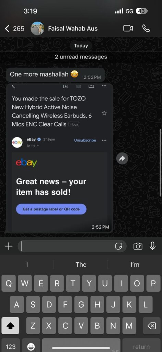
Task: Open the sticker picker in message field
Action: [119, 246]
